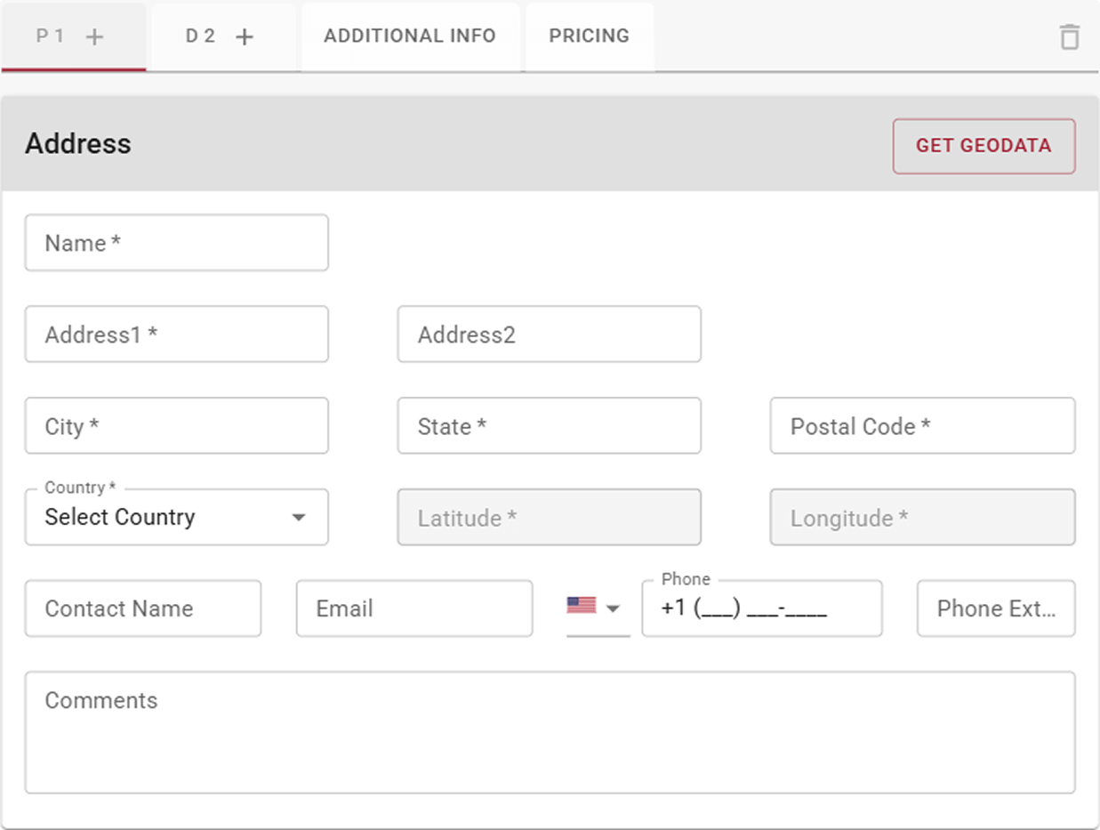The width and height of the screenshot is (1100, 830).
Task: Open the Additional Info tab
Action: click(410, 36)
